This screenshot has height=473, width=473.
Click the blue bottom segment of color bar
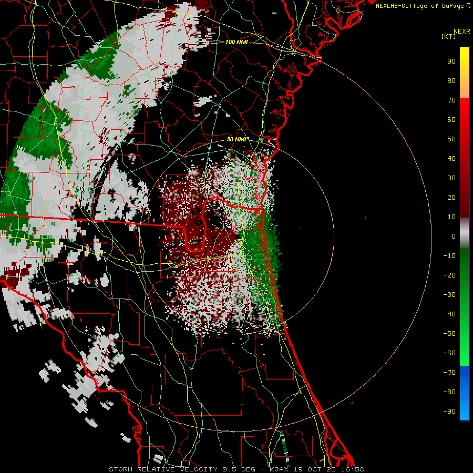click(464, 393)
